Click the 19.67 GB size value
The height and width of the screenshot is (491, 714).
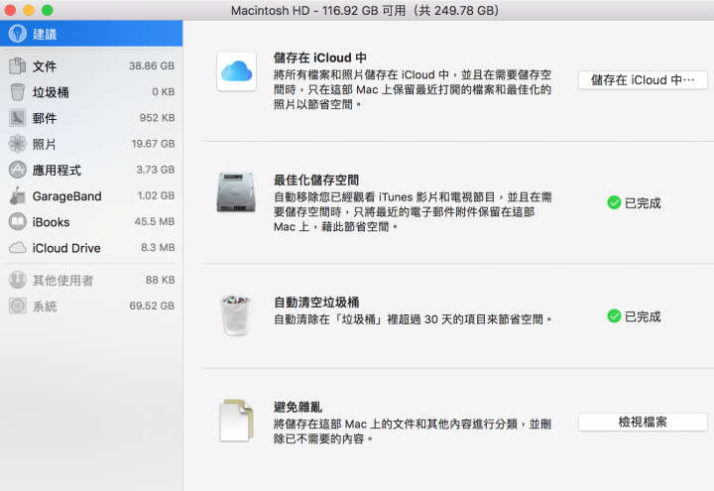[x=153, y=144]
